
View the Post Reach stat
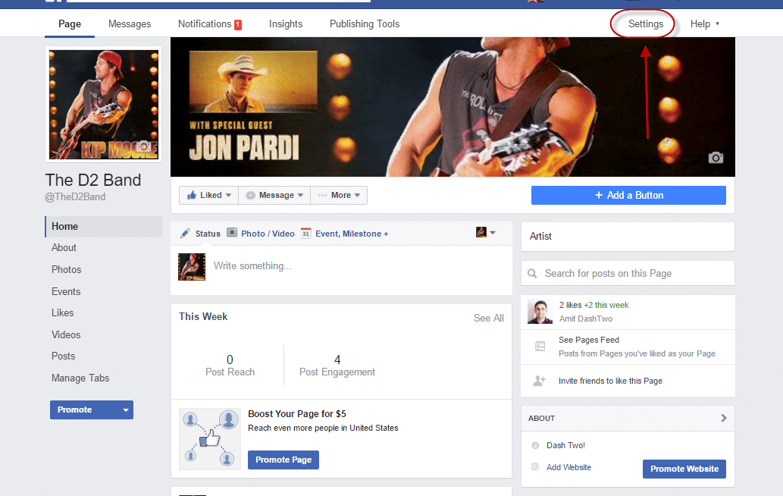click(x=230, y=366)
